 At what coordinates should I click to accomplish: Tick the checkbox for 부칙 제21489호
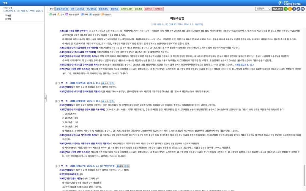click(59, 101)
